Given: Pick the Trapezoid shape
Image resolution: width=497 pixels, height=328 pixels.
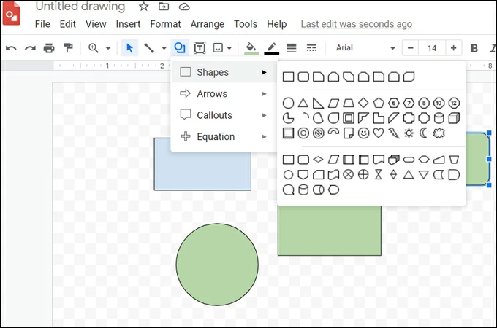Looking at the screenshot, I should coord(349,103).
